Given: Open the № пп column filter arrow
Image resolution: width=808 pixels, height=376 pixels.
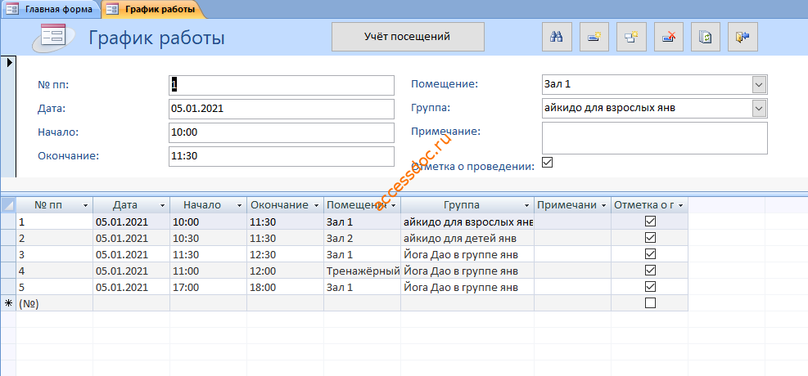Looking at the screenshot, I should (x=85, y=205).
